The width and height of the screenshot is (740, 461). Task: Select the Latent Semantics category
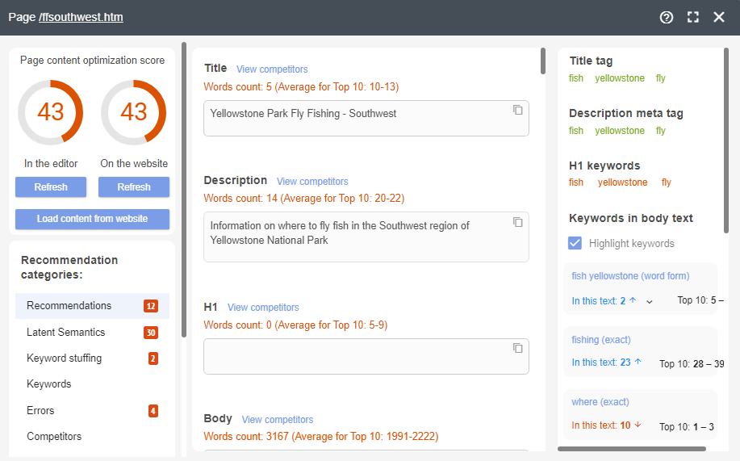(x=66, y=332)
